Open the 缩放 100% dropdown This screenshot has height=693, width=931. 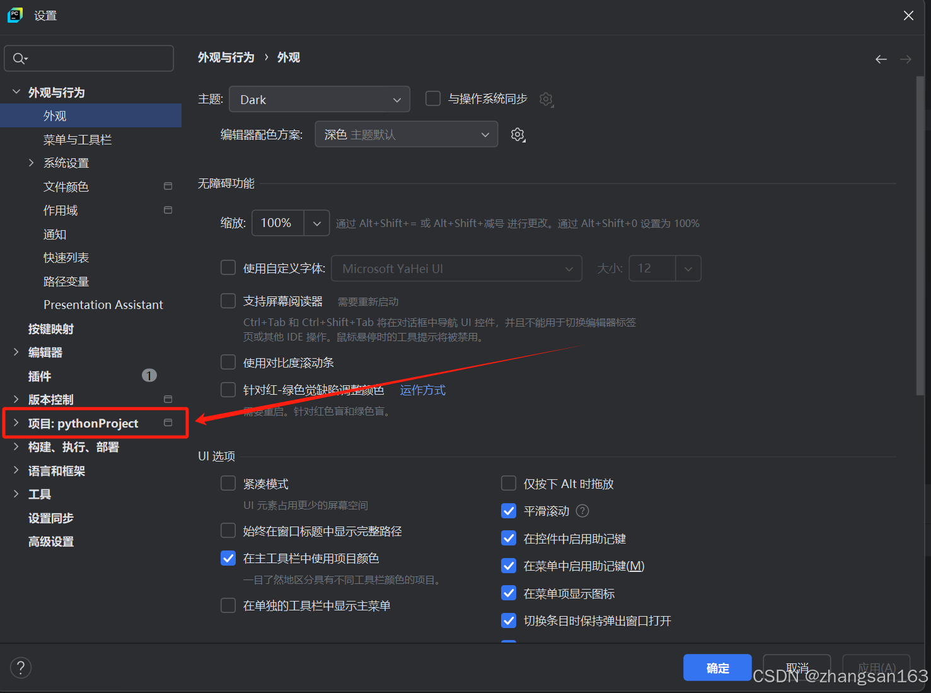(317, 223)
